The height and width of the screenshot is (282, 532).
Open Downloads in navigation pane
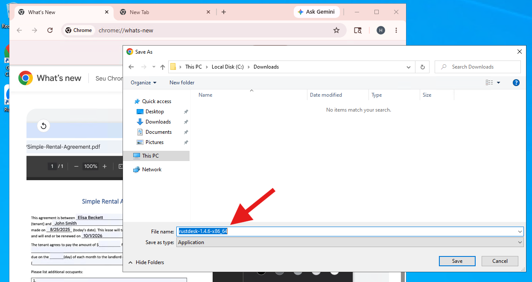tap(158, 122)
